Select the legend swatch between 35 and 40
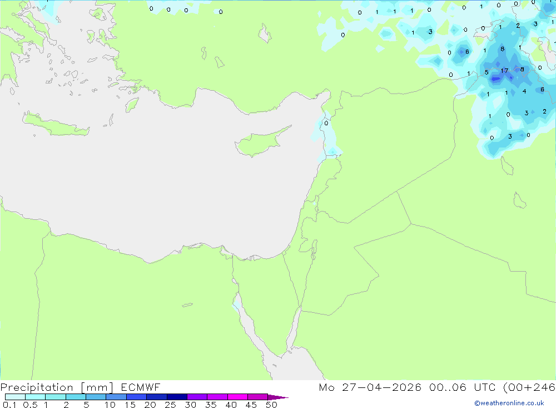This screenshot has width=556, height=408. pos(217,397)
